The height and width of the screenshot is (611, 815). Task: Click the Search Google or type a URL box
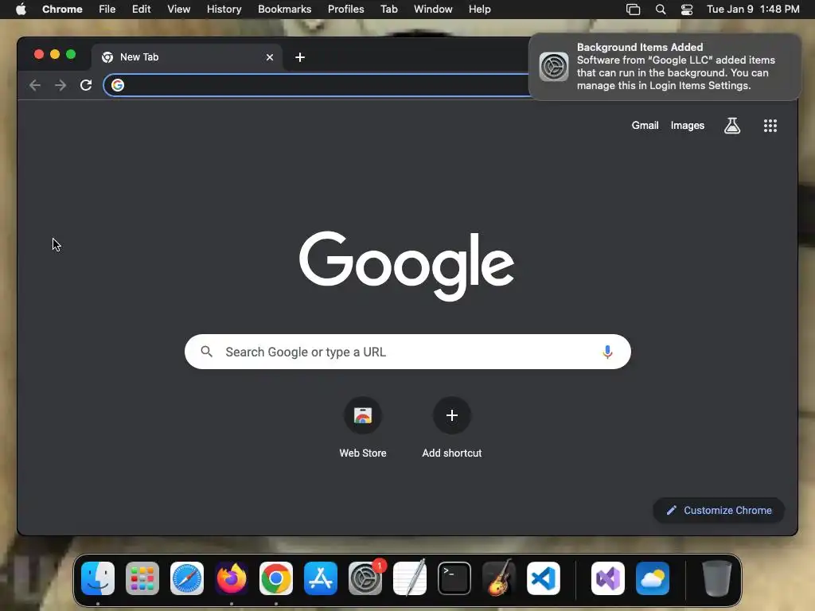coord(407,352)
